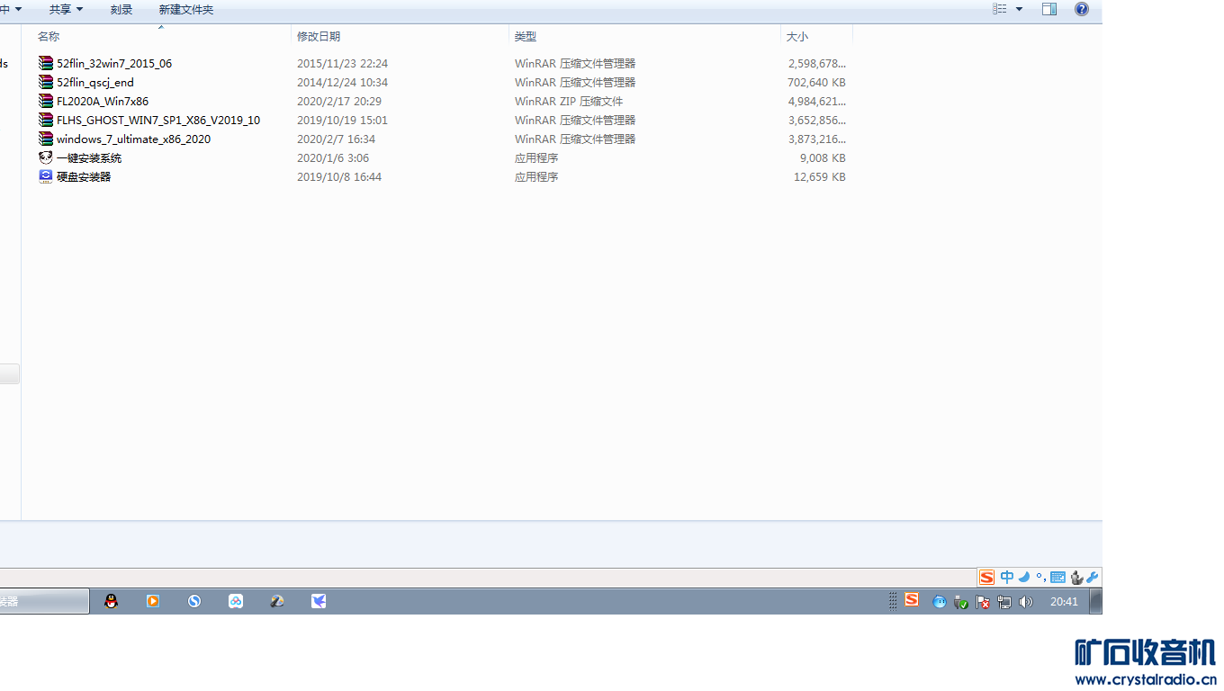This screenshot has height=691, width=1224.
Task: Select the 52flin_32win7_2015_06 archive icon
Action: coord(46,63)
